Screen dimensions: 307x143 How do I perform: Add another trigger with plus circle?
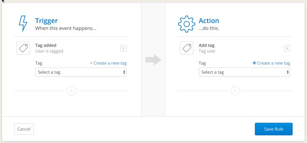pyautogui.click(x=72, y=91)
